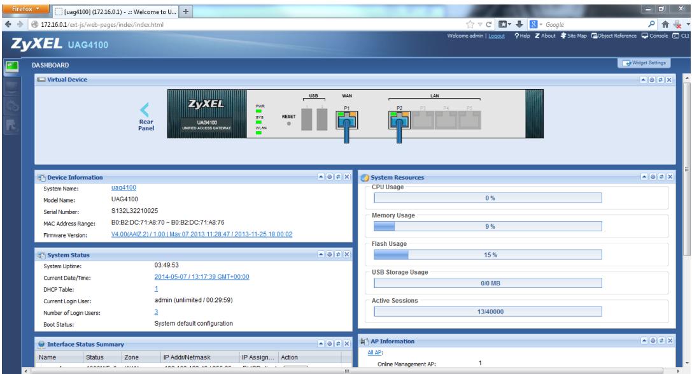Reload the page in Firefox
This screenshot has width=692, height=374.
[x=488, y=24]
